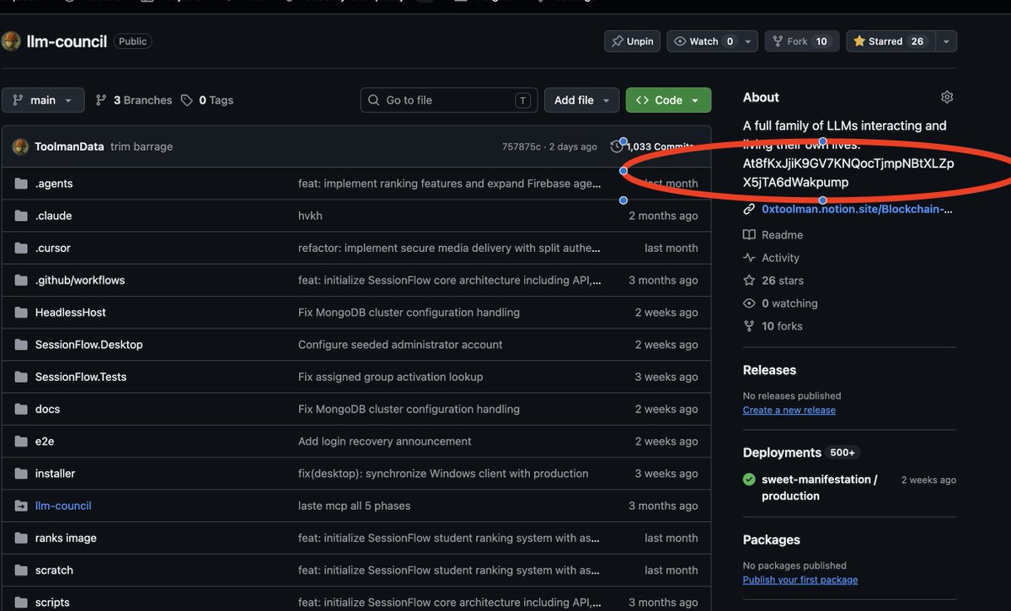Open the llm-council submodule link
1011x611 pixels.
click(x=63, y=506)
